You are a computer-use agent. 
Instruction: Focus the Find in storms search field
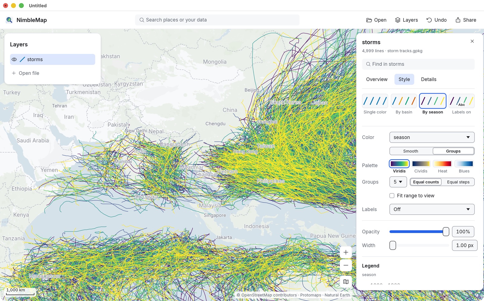[418, 64]
